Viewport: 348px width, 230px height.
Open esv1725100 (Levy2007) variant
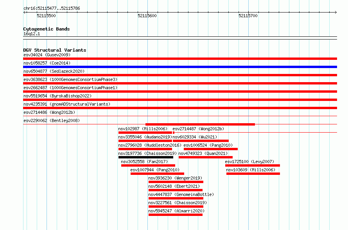click(249, 162)
